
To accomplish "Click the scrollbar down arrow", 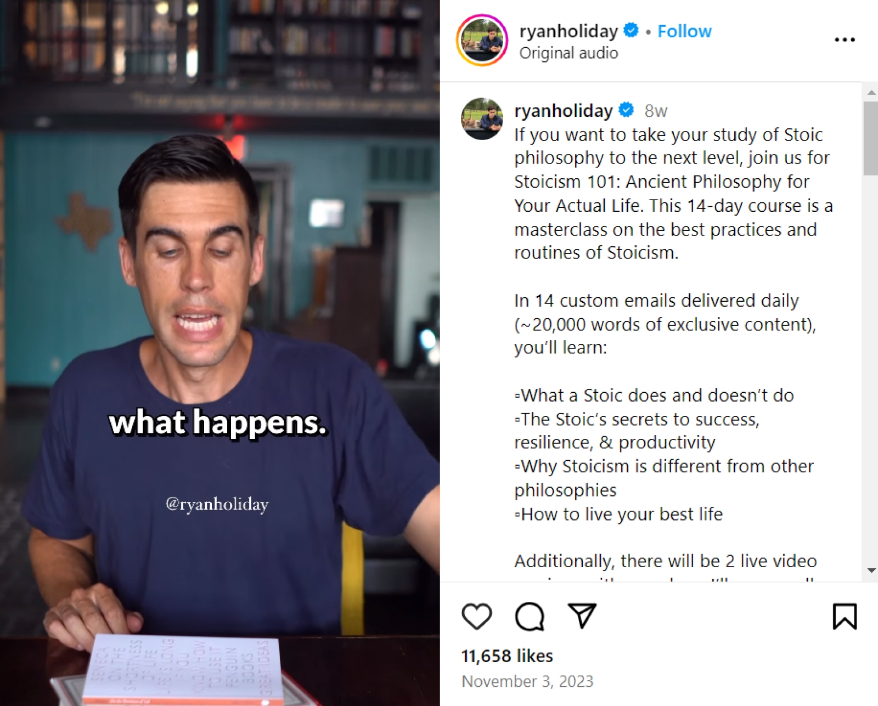I will pyautogui.click(x=871, y=571).
